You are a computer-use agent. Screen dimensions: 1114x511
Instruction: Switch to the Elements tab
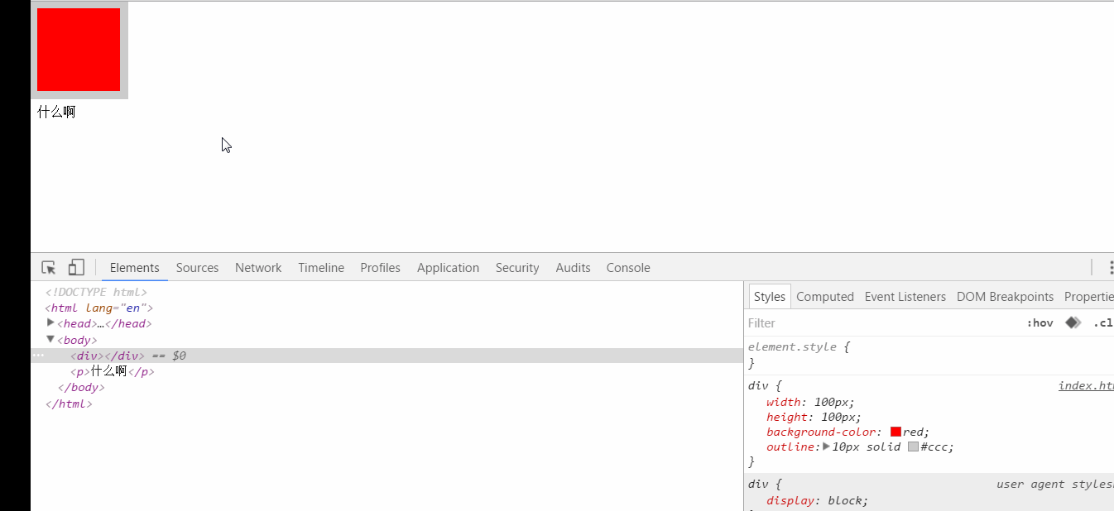134,268
